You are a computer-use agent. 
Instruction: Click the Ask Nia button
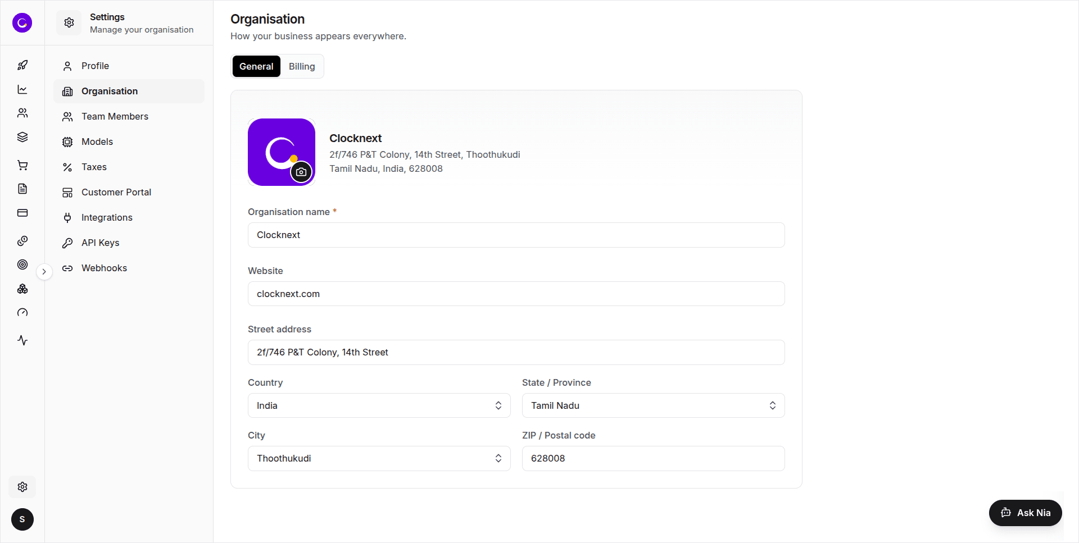1026,513
